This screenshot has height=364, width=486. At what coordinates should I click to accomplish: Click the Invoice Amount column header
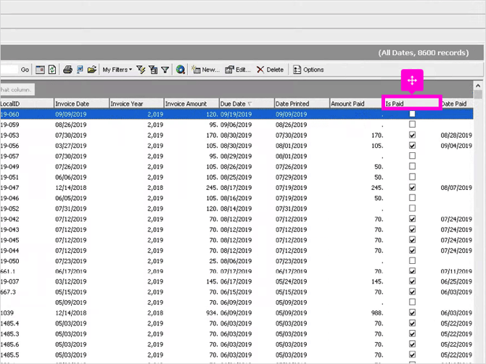tap(191, 104)
